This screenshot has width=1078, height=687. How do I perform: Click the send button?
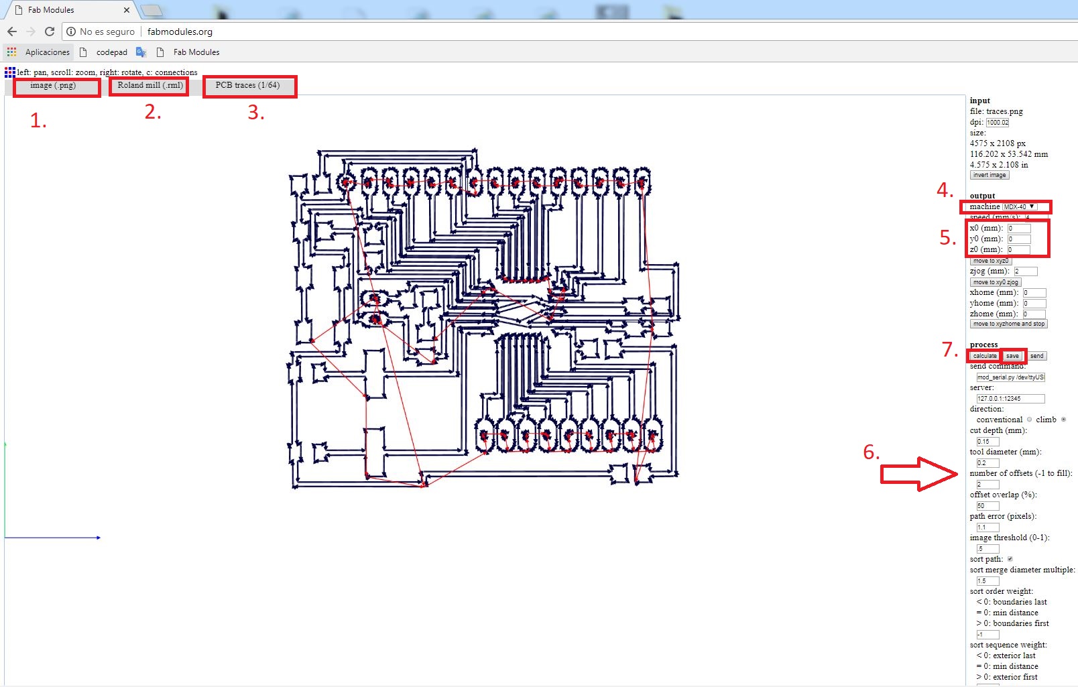click(1036, 356)
